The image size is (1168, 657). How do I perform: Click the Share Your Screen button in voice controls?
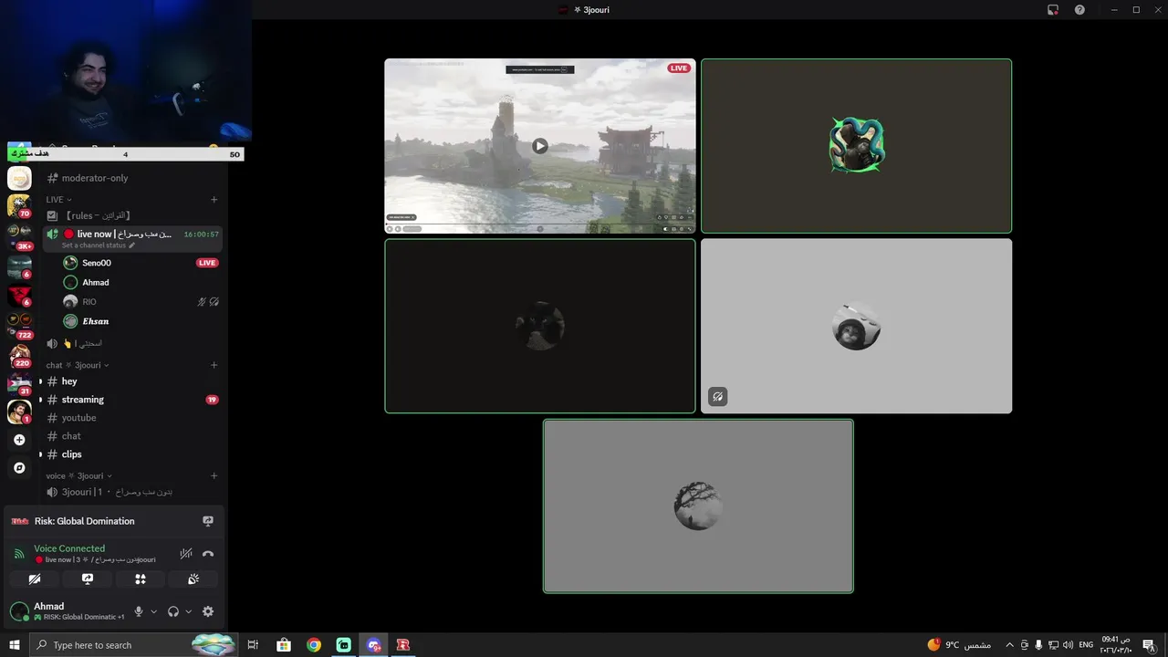[88, 579]
